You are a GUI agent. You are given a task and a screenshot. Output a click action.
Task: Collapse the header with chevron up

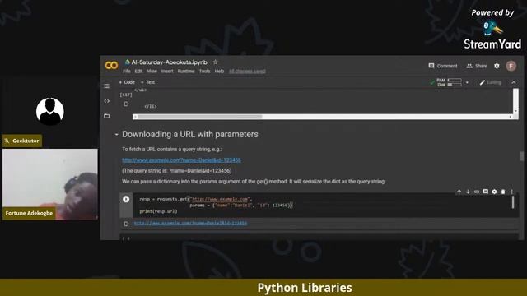click(514, 82)
